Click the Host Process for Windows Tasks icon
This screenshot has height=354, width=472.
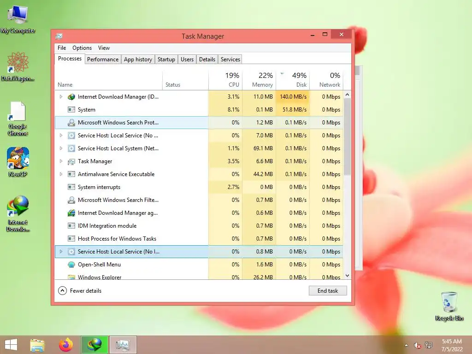(x=71, y=239)
